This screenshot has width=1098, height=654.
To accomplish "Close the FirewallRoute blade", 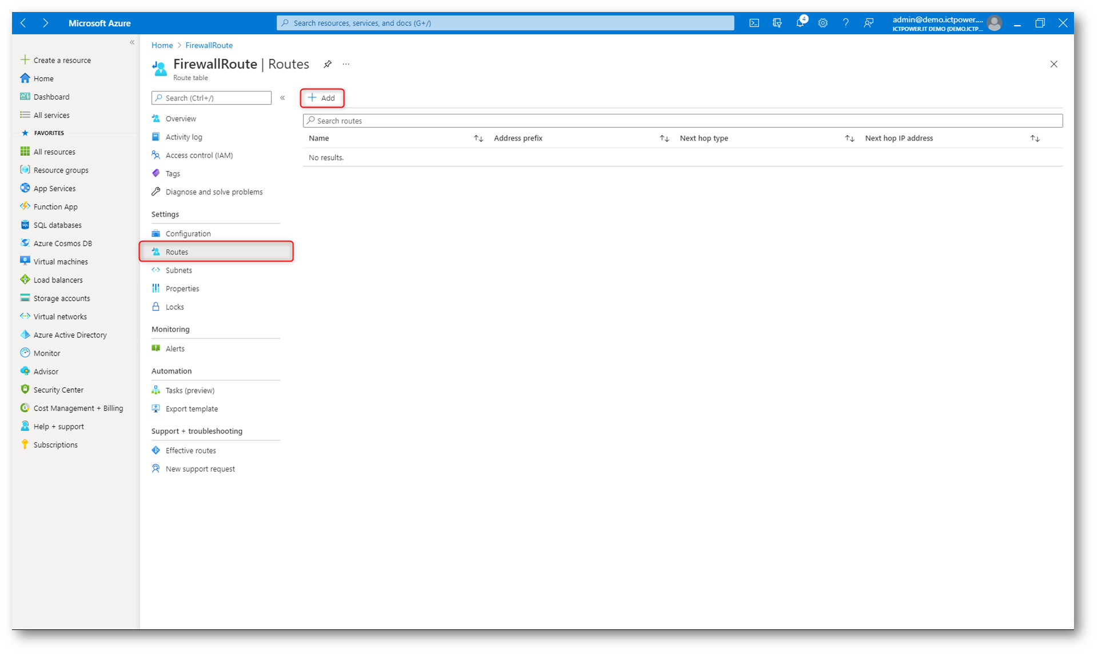I will pos(1053,64).
